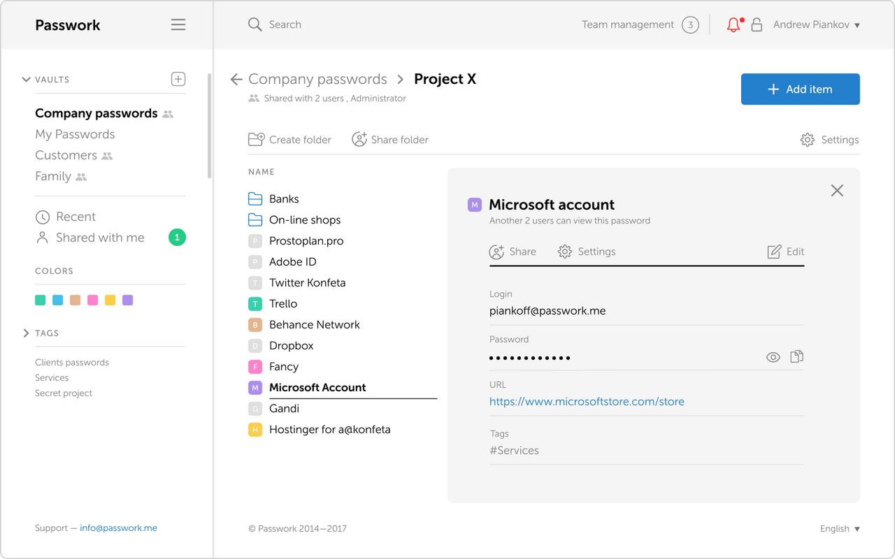The image size is (895, 559).
Task: Copy password using the clipboard icon
Action: pos(796,357)
